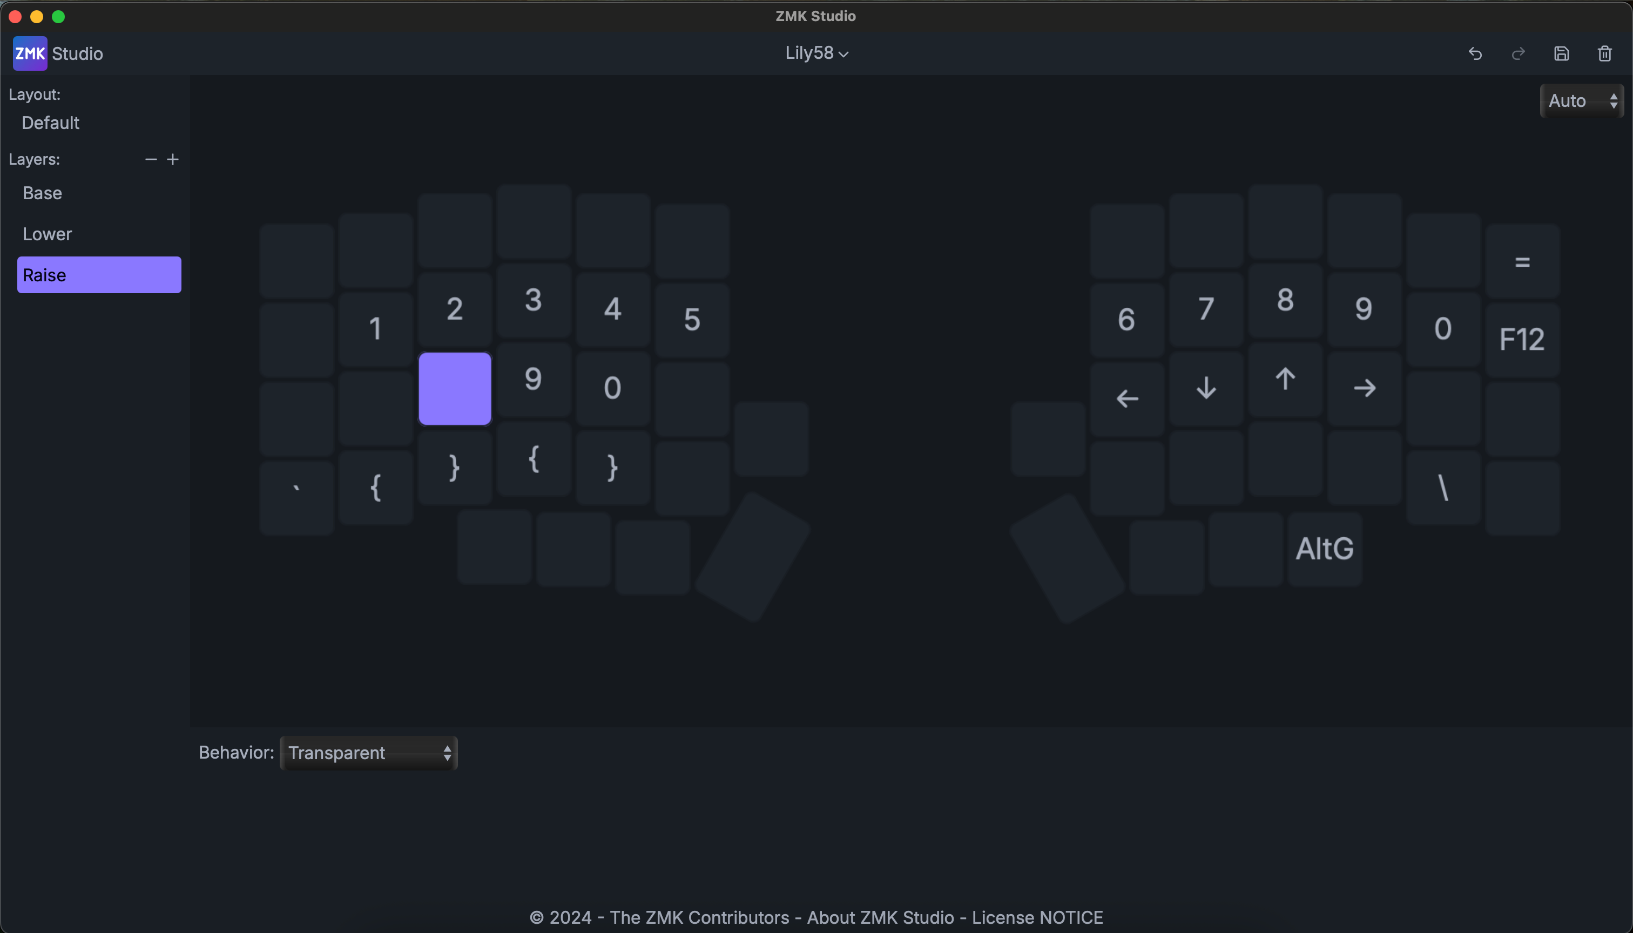The height and width of the screenshot is (933, 1633).
Task: Open the Behavior Transparent dropdown
Action: click(368, 753)
